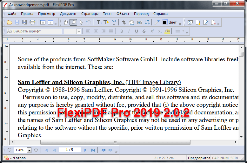Viewport: 247px width, 163px height.
Task: Click the zoom in plus button
Action: coord(36,150)
